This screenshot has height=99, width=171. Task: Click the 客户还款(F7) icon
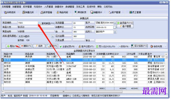click(x=80, y=46)
